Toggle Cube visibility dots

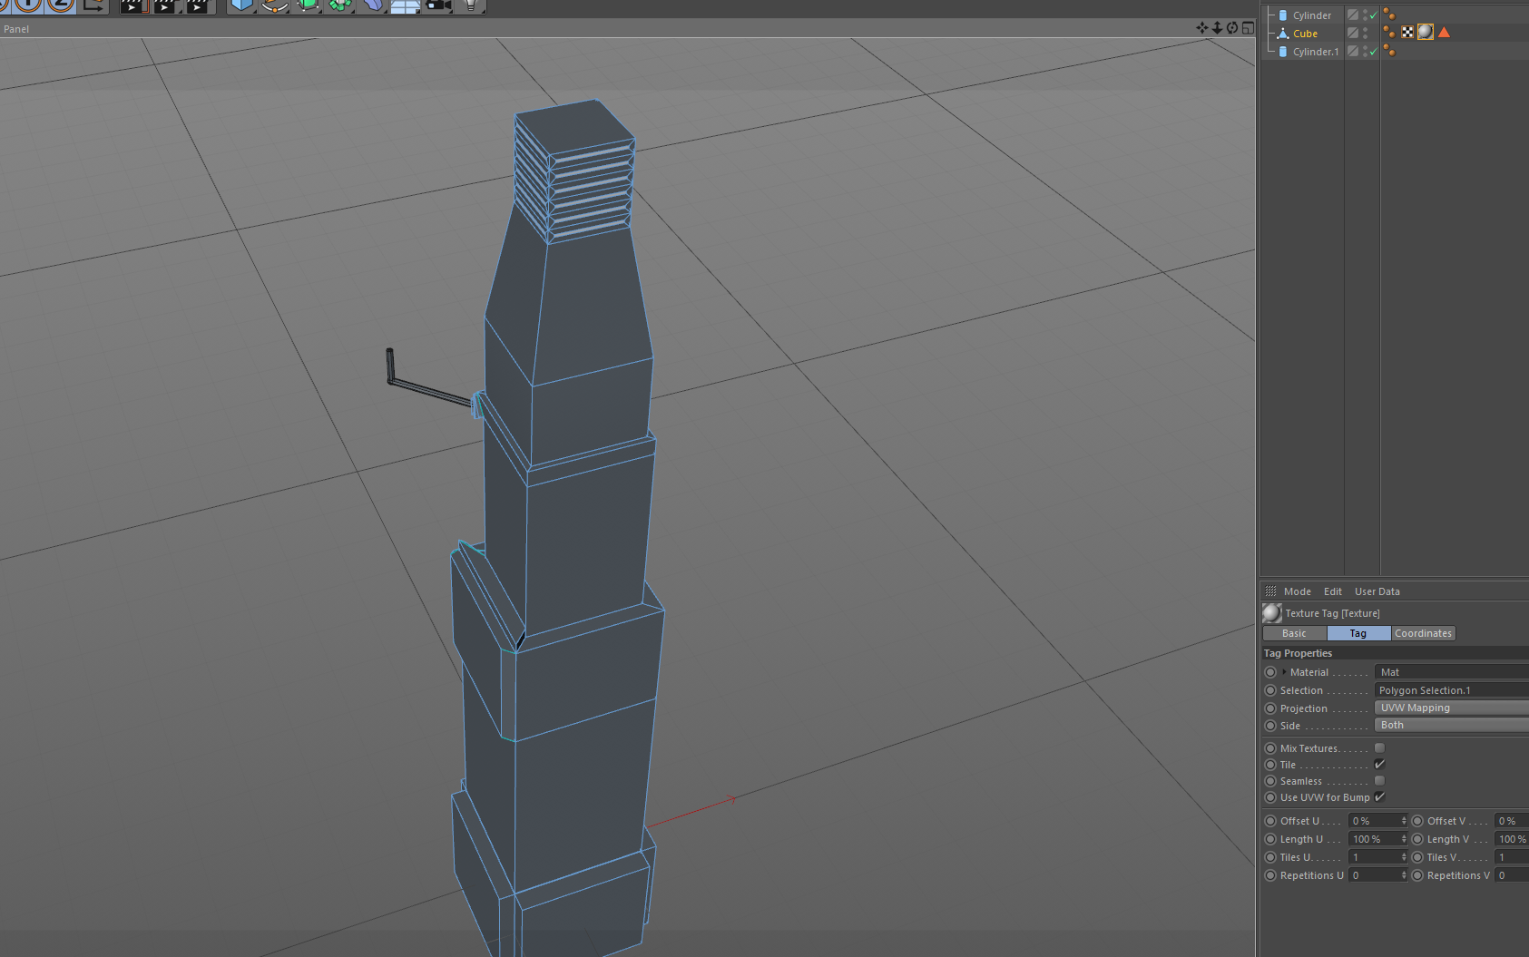[x=1365, y=34]
